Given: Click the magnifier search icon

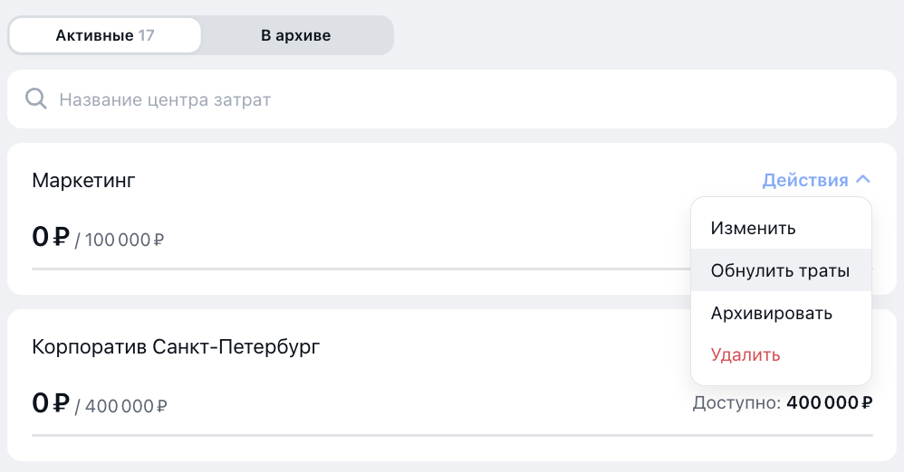Looking at the screenshot, I should point(36,99).
